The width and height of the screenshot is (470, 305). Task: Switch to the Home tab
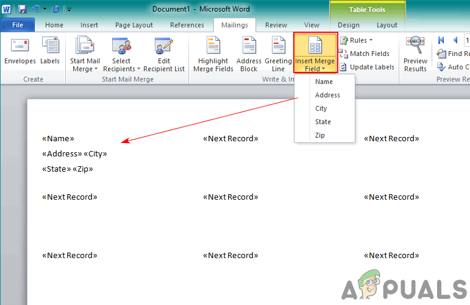tap(54, 25)
